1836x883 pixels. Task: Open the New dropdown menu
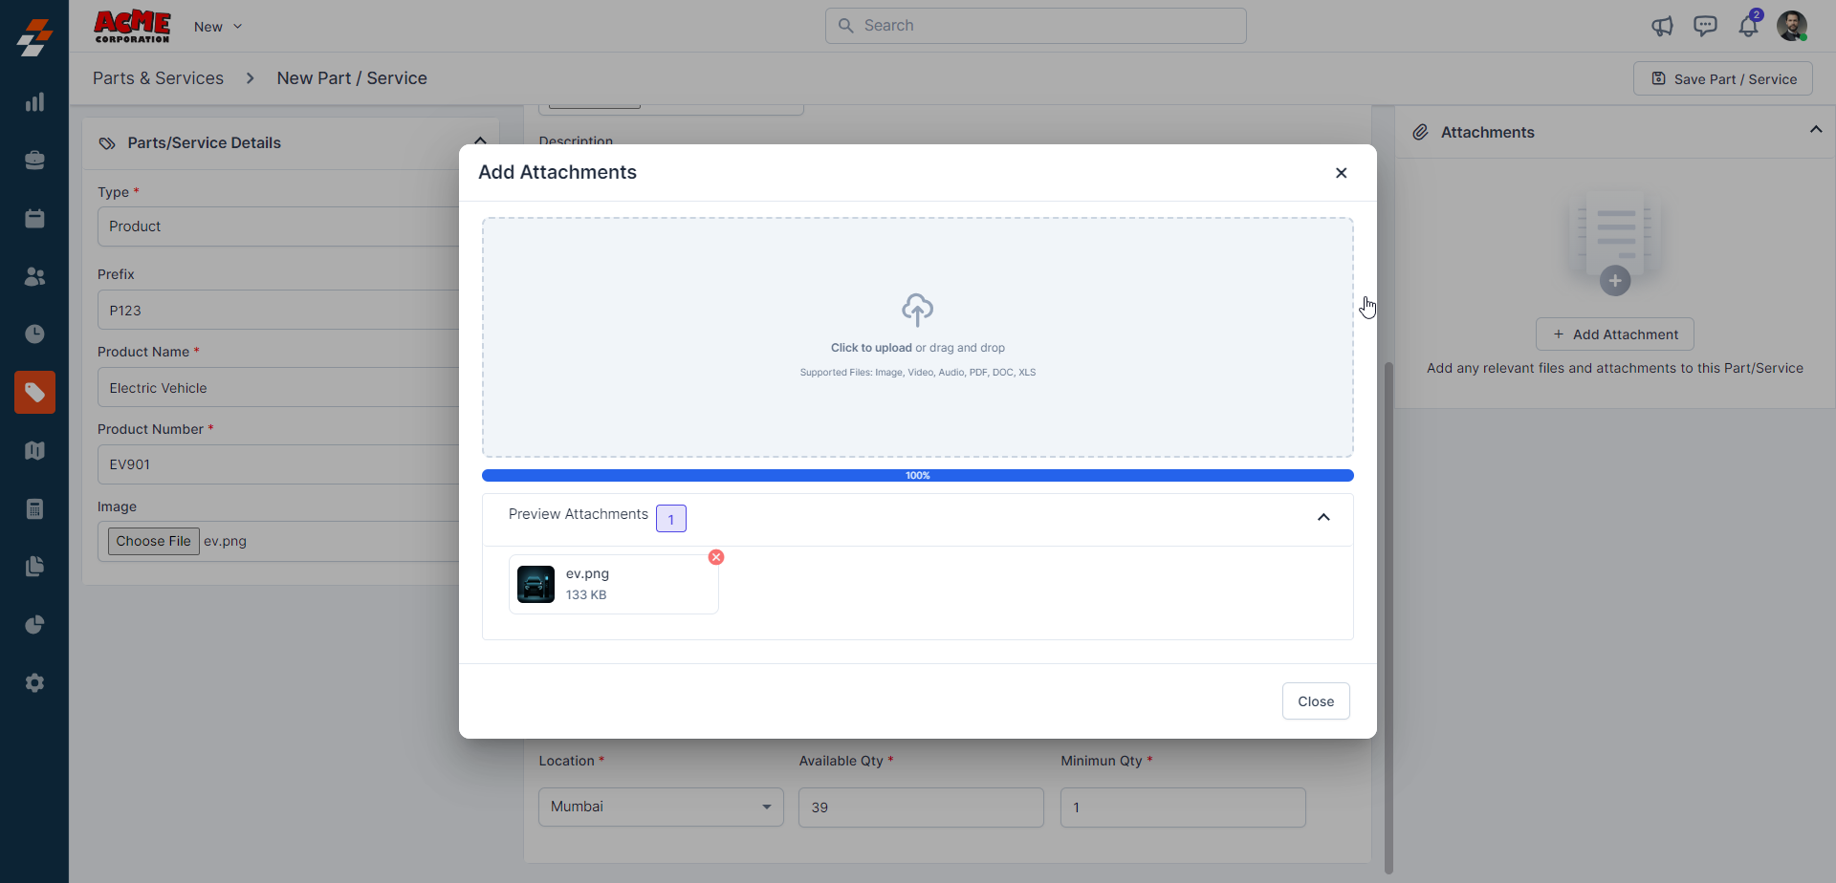click(218, 27)
